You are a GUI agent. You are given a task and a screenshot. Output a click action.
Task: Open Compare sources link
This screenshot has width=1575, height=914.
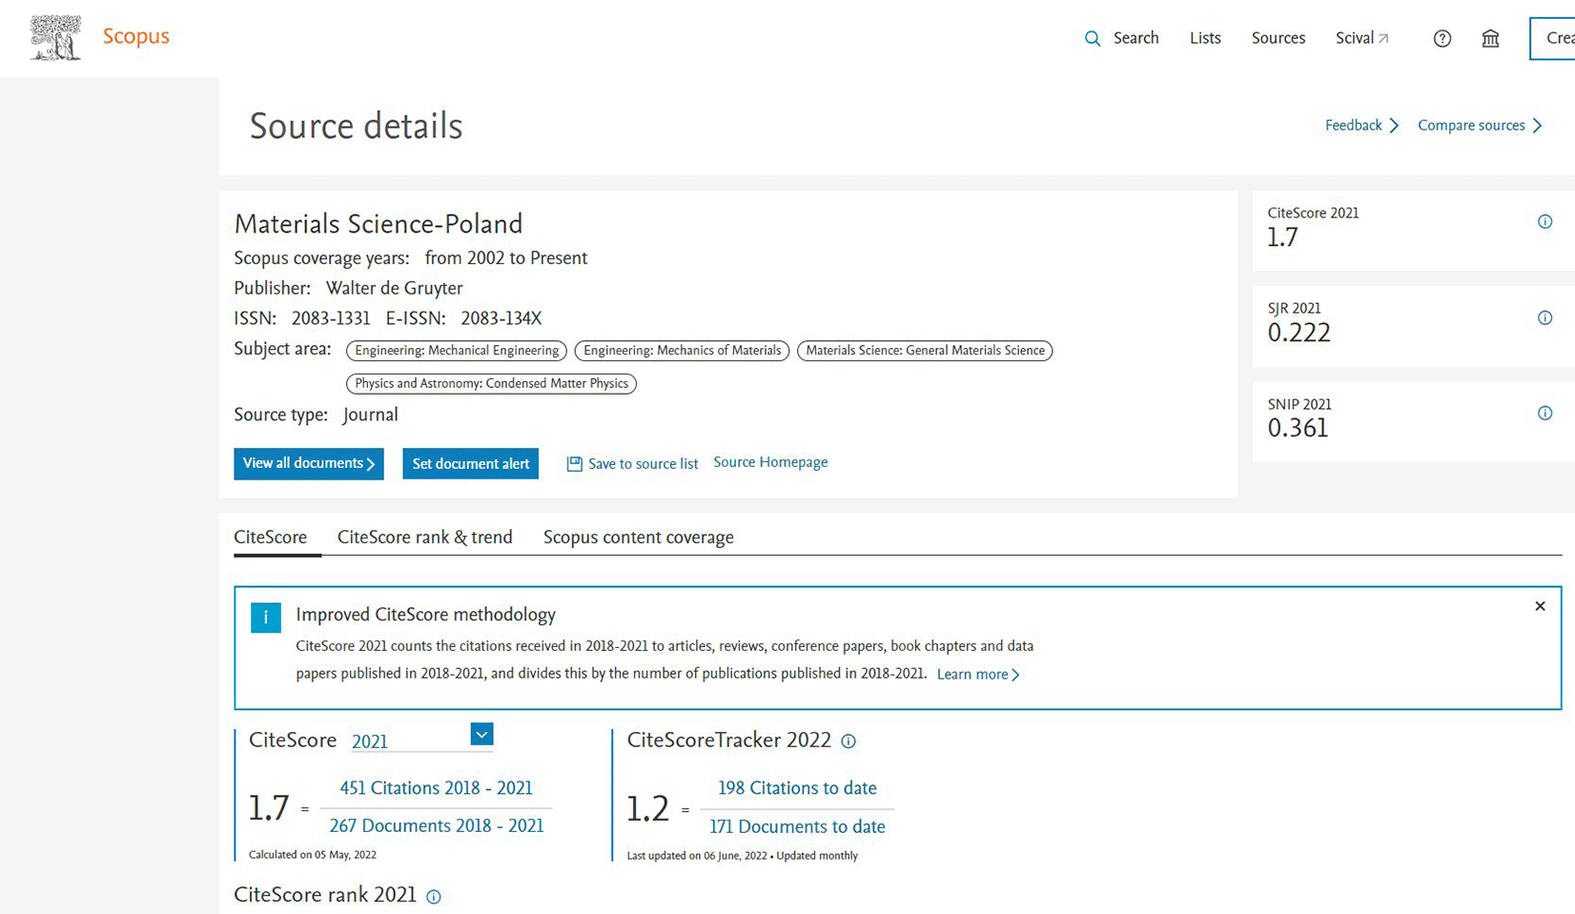click(1479, 126)
